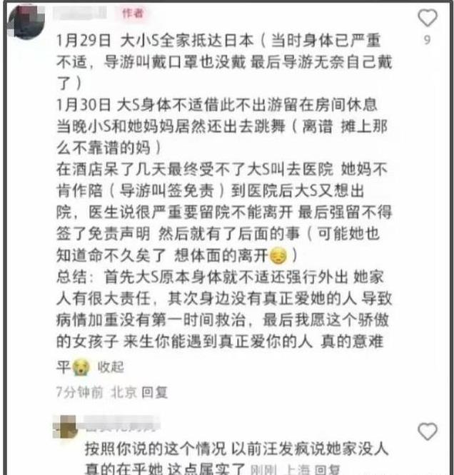
Task: Like the author's comment with the heart icon
Action: coord(428,18)
